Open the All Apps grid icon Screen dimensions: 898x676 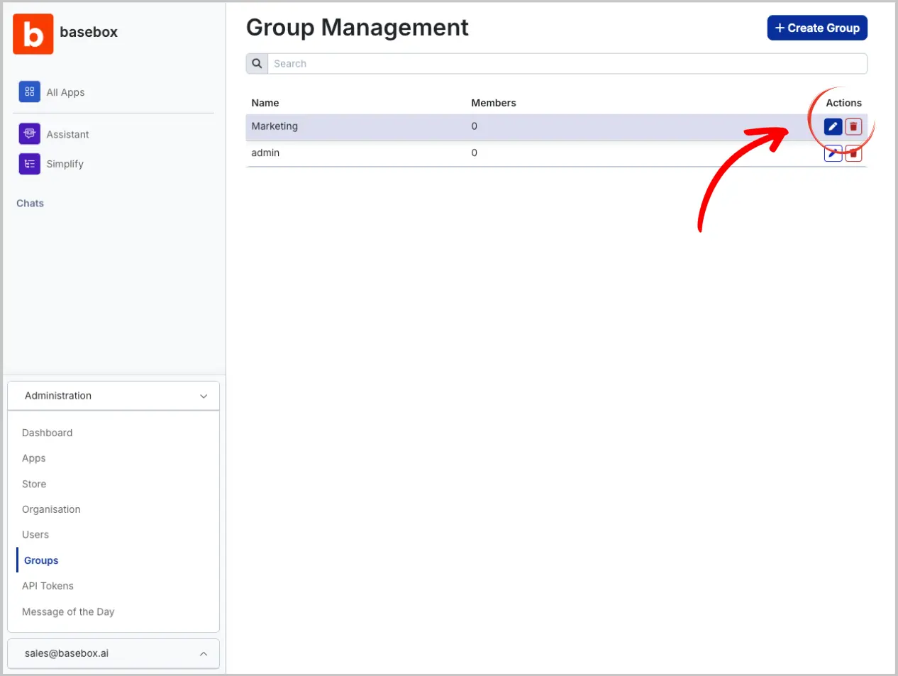pyautogui.click(x=29, y=92)
